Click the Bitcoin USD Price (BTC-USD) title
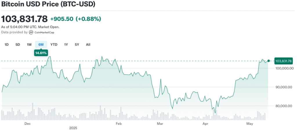 point(48,4)
